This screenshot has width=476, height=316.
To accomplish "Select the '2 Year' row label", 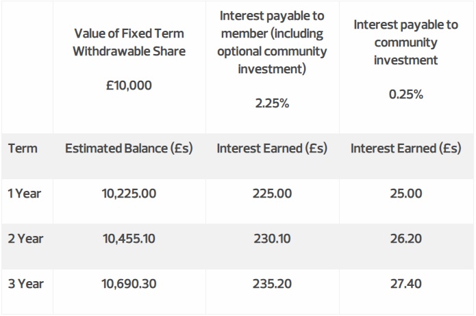I will pos(25,239).
